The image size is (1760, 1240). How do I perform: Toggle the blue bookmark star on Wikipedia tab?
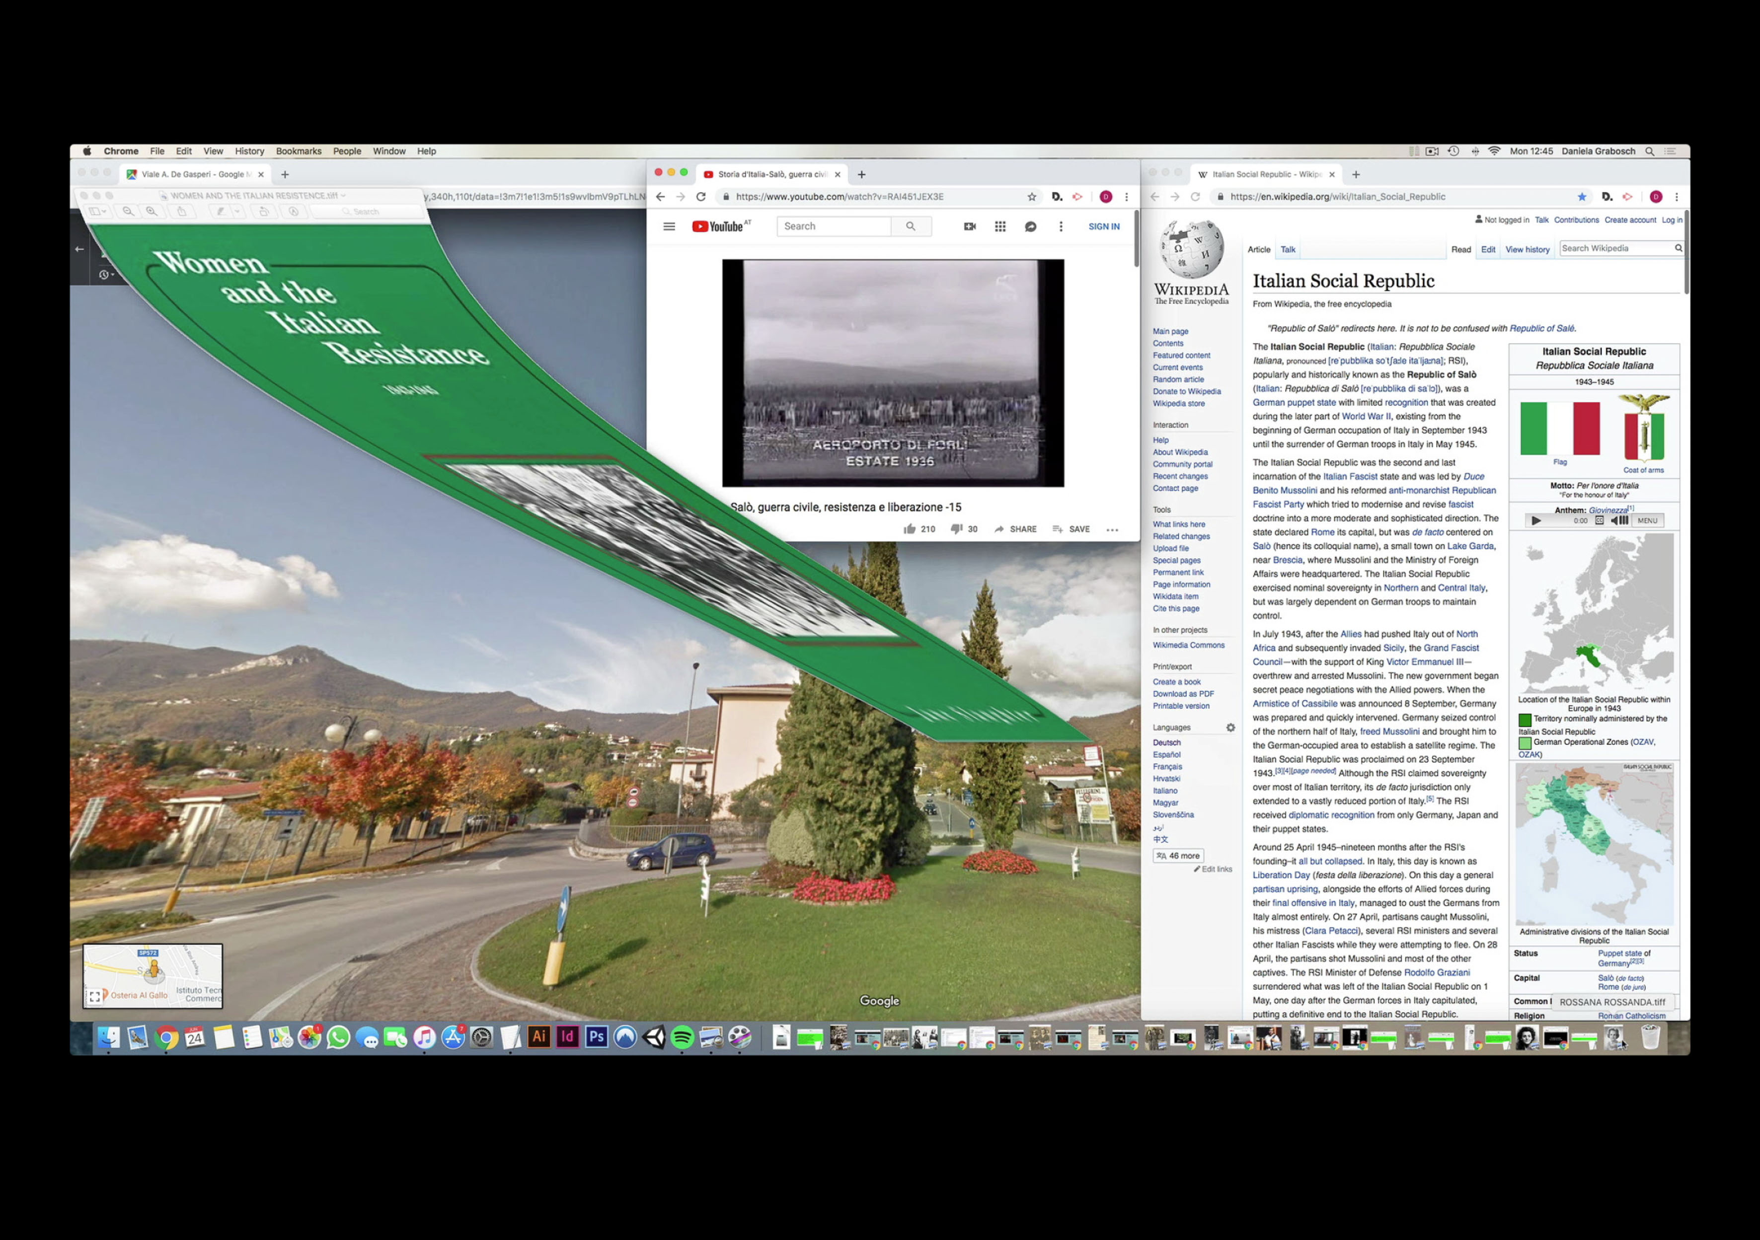pos(1581,197)
